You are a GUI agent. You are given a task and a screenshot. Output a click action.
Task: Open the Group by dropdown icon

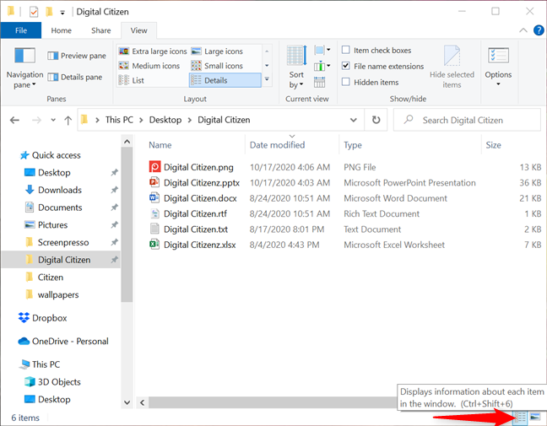(x=322, y=51)
